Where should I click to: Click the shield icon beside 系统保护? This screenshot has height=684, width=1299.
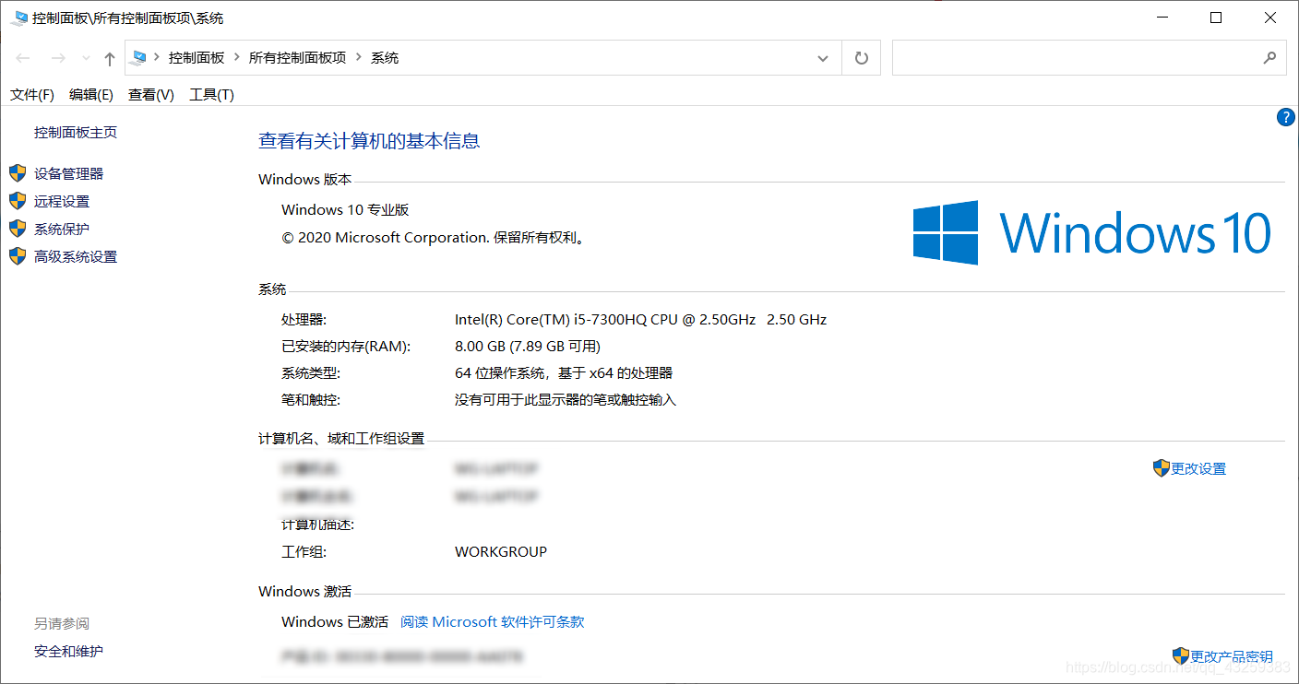[18, 229]
